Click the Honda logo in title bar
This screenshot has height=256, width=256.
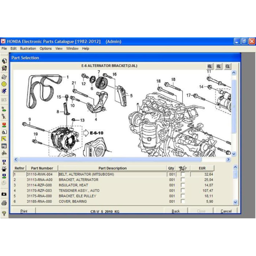3,41
